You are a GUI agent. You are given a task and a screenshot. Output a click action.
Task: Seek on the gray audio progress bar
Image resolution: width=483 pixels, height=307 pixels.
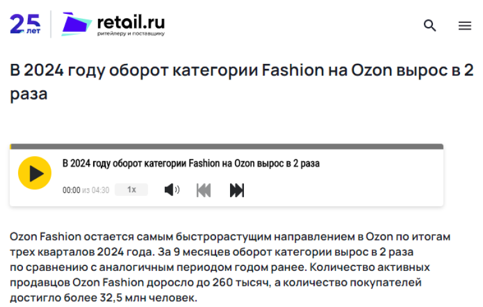(226, 147)
